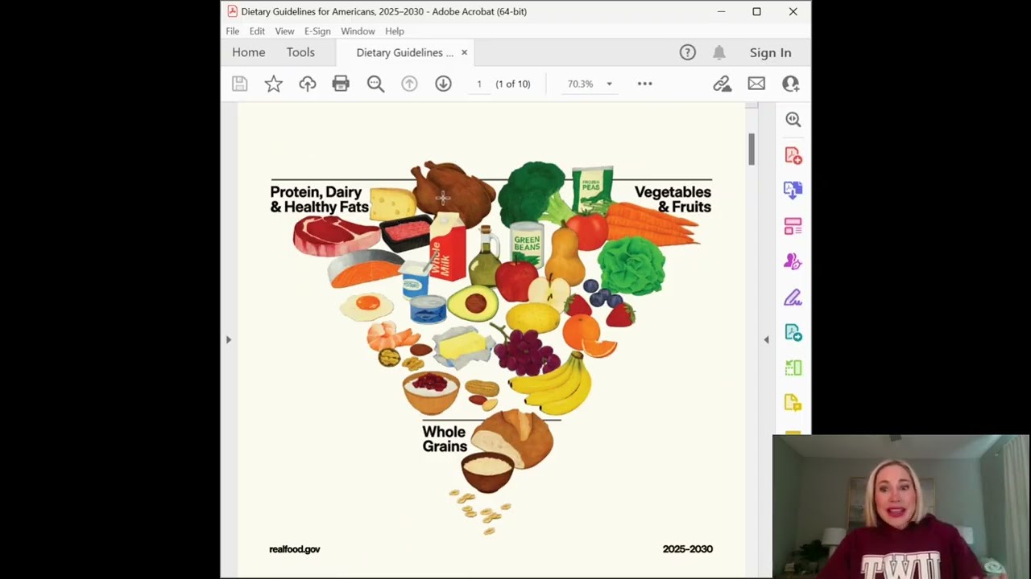1031x579 pixels.
Task: Go to previous page arrow
Action: pos(409,84)
